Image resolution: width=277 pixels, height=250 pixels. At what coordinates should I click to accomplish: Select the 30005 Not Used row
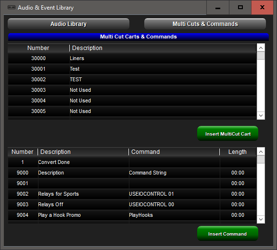pos(132,111)
